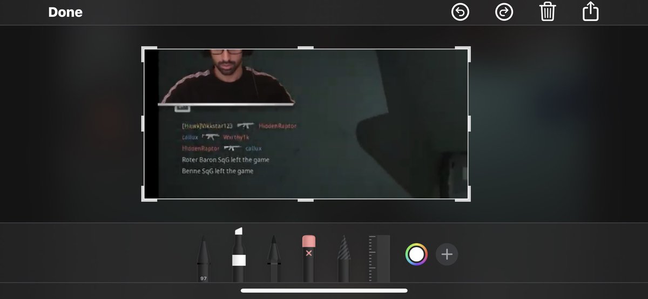Select the pencil drawing tool
Image resolution: width=648 pixels, height=299 pixels.
274,258
